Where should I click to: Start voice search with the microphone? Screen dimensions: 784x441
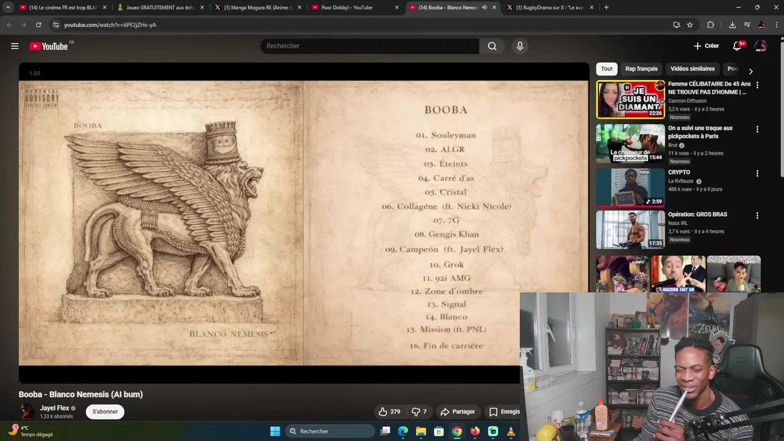[x=520, y=46]
